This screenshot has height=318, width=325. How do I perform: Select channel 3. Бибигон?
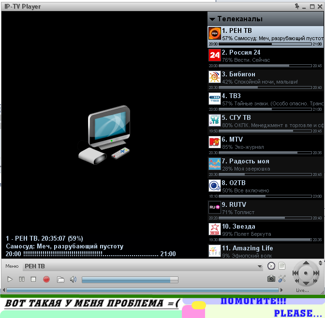click(266, 80)
